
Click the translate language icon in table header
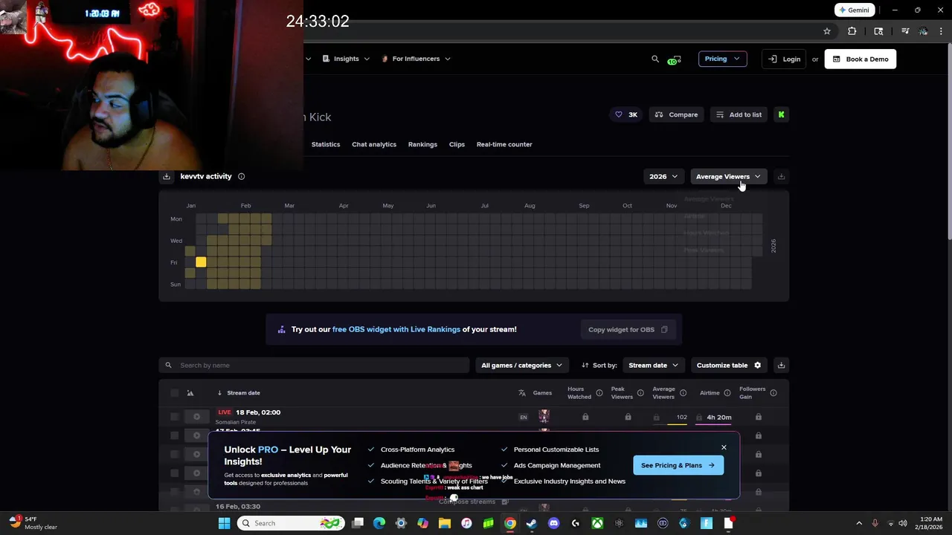click(522, 392)
